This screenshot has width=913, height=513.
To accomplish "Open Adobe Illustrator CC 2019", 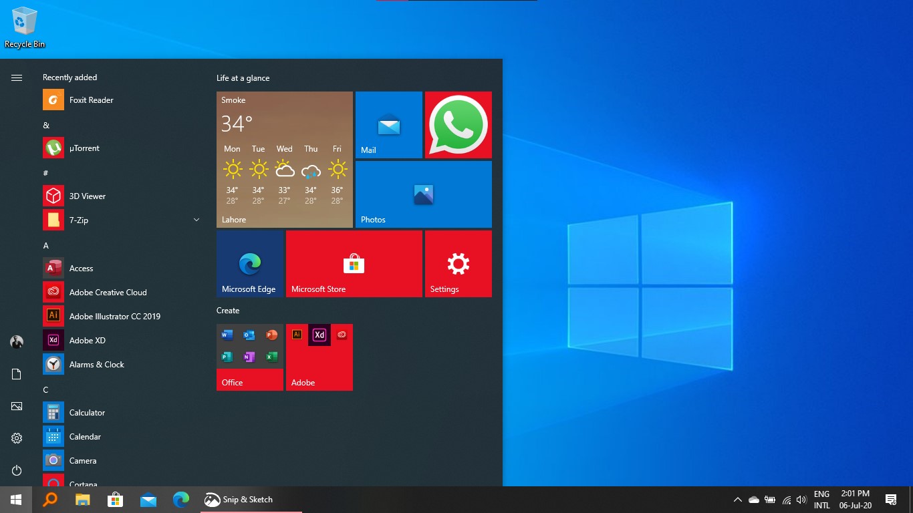I will click(122, 317).
